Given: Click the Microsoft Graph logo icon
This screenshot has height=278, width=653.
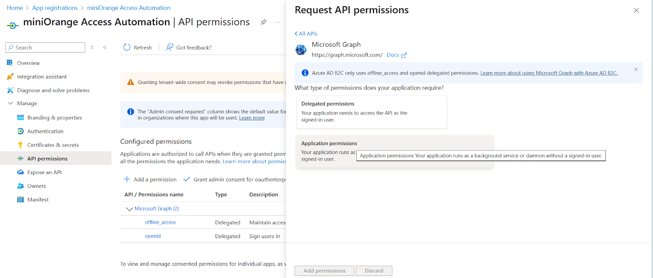Looking at the screenshot, I should (301, 50).
